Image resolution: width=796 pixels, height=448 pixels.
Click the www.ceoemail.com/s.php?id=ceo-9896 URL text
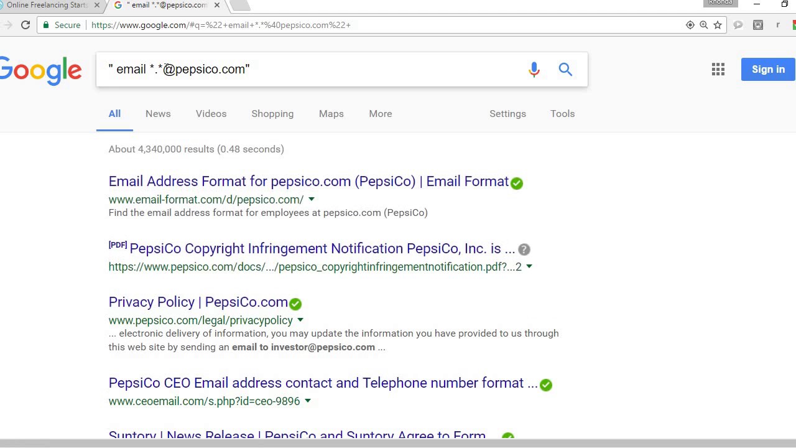204,401
